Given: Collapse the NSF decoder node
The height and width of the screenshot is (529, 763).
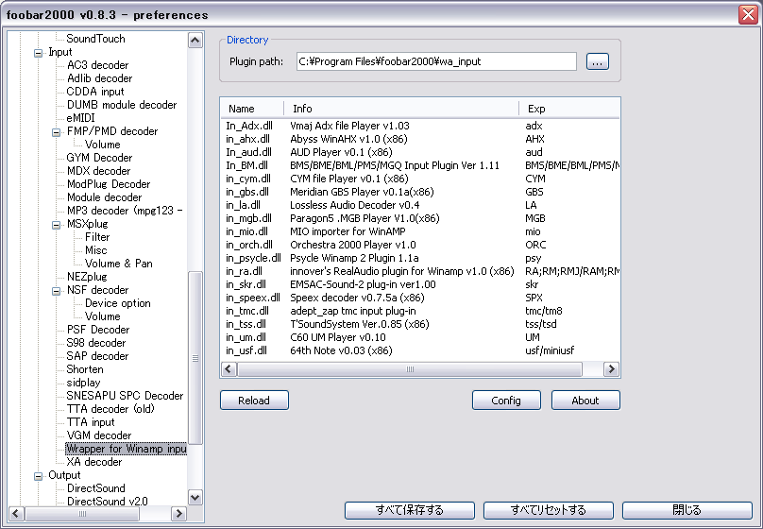Looking at the screenshot, I should (x=56, y=290).
